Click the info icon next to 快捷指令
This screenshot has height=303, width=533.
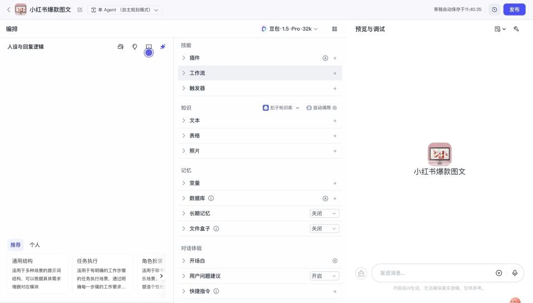pos(216,291)
